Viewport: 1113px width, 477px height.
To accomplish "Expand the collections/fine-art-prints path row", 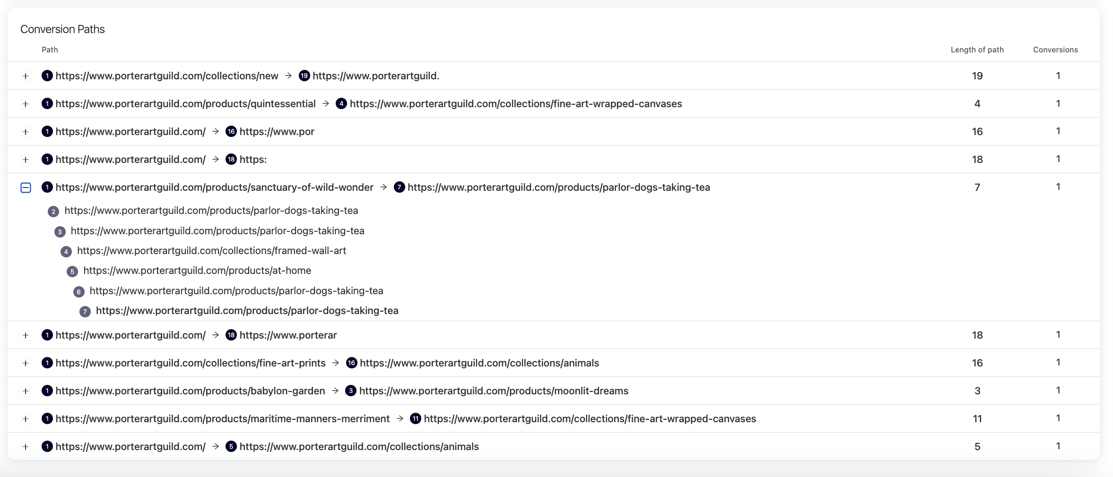I will click(x=26, y=363).
